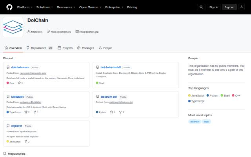Click the doichain topic tag
This screenshot has width=251, height=157.
195,122
